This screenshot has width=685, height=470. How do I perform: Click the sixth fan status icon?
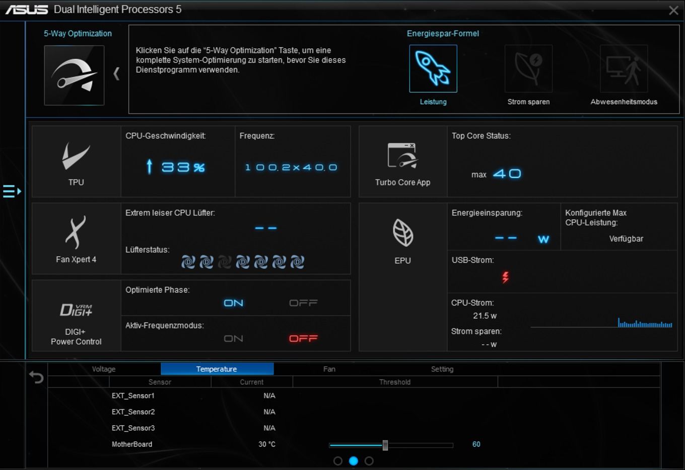click(279, 262)
